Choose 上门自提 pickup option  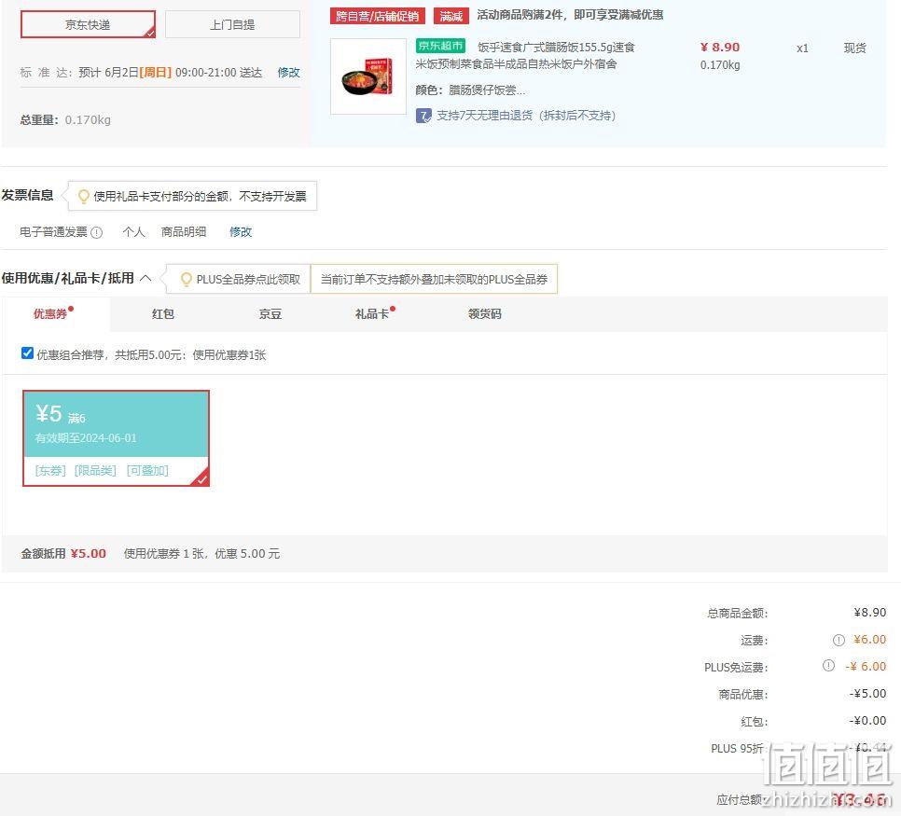click(232, 24)
